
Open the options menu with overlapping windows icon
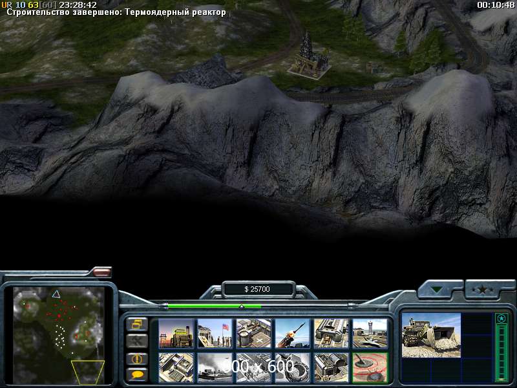pos(137,325)
